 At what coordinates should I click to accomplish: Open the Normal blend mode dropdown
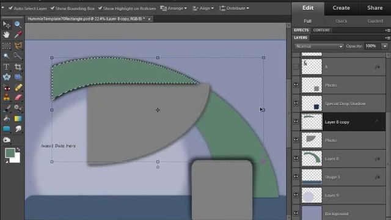tap(319, 46)
